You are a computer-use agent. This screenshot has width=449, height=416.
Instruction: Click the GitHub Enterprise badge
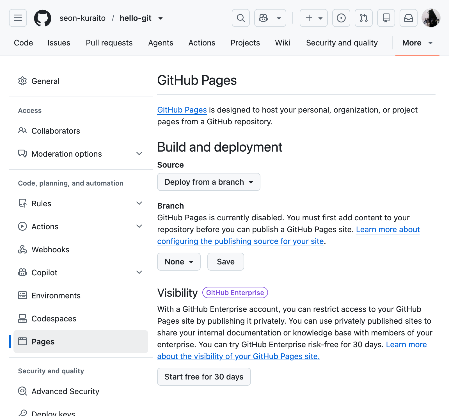click(x=235, y=292)
